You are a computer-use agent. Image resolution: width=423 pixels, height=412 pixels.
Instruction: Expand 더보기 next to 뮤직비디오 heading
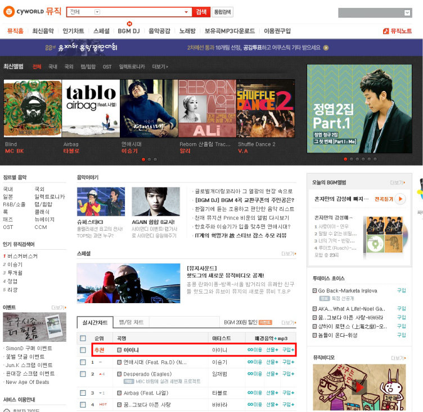[398, 358]
